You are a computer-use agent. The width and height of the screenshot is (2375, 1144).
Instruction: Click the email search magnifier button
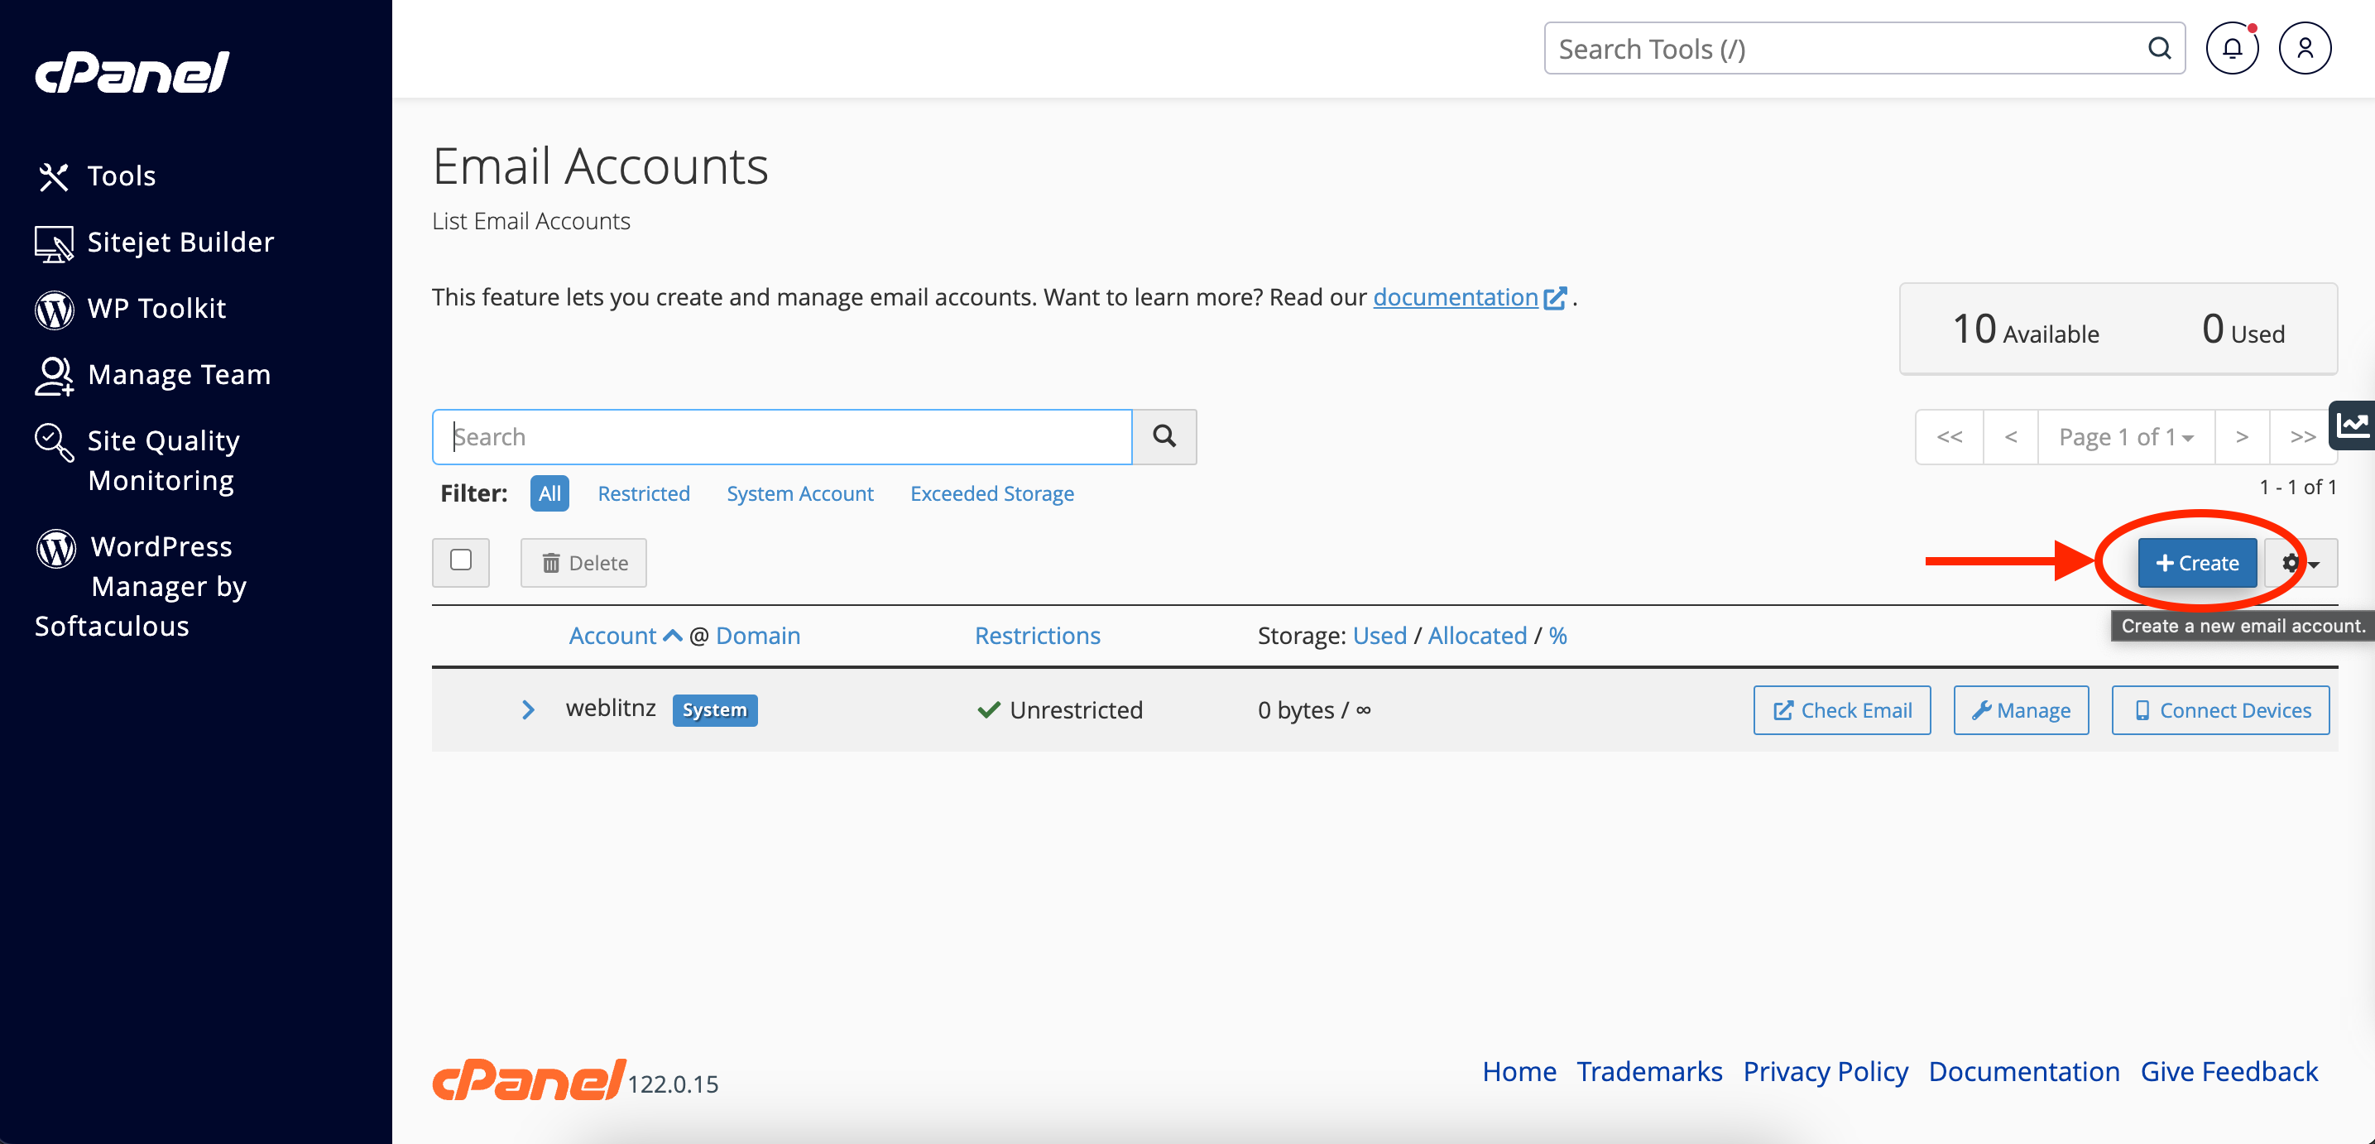(1164, 436)
